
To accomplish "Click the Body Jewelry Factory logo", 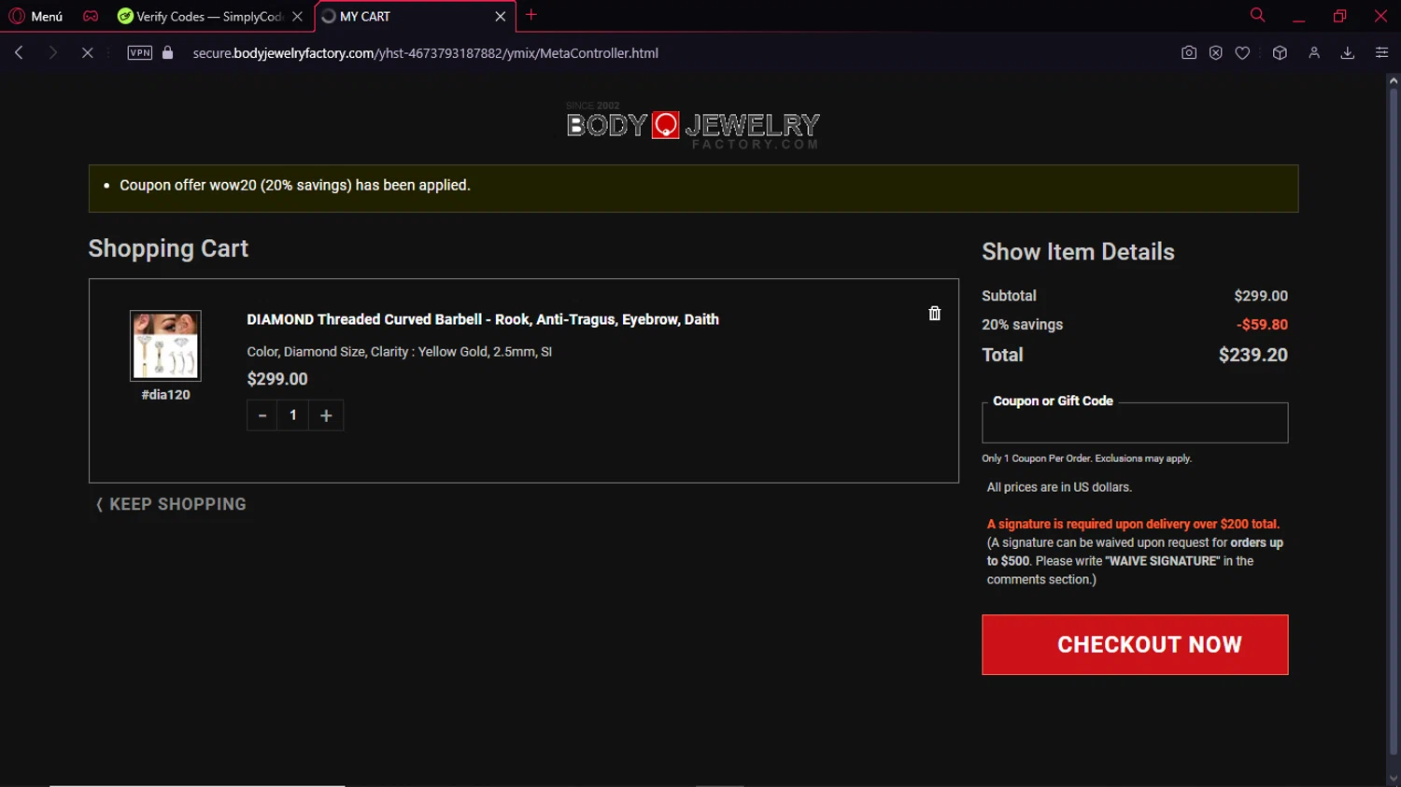I will click(693, 126).
